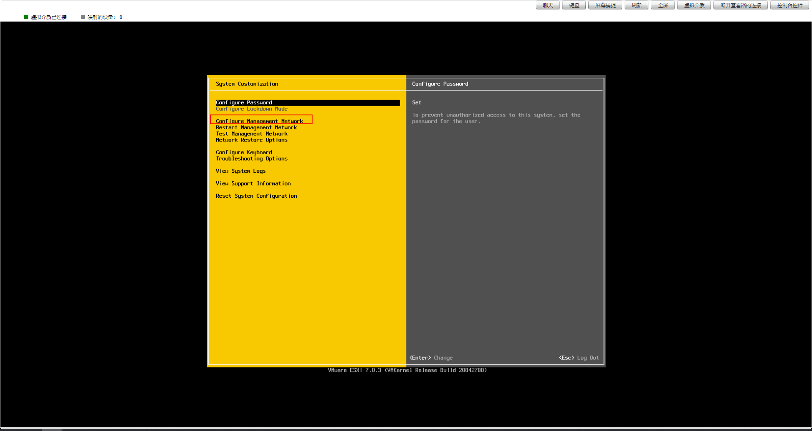Select Configure Keyboard option
This screenshot has height=431, width=812.
point(244,152)
